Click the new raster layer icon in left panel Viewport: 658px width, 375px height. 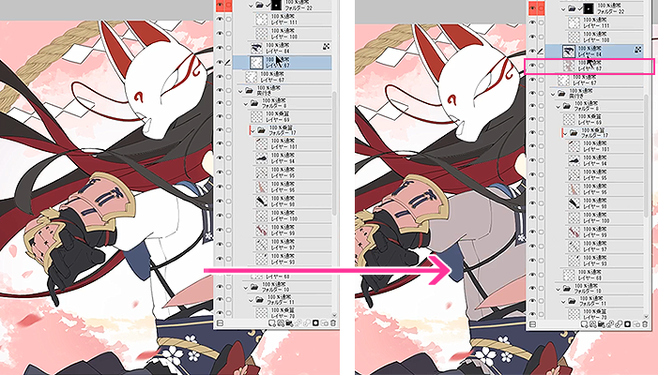click(271, 323)
